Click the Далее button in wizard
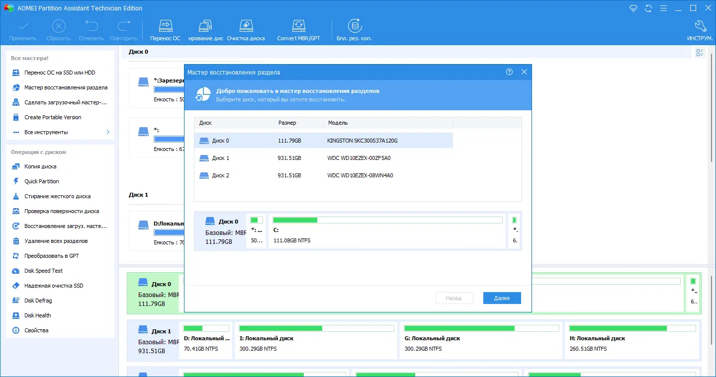Screen dimensions: 716x377 [x=502, y=298]
